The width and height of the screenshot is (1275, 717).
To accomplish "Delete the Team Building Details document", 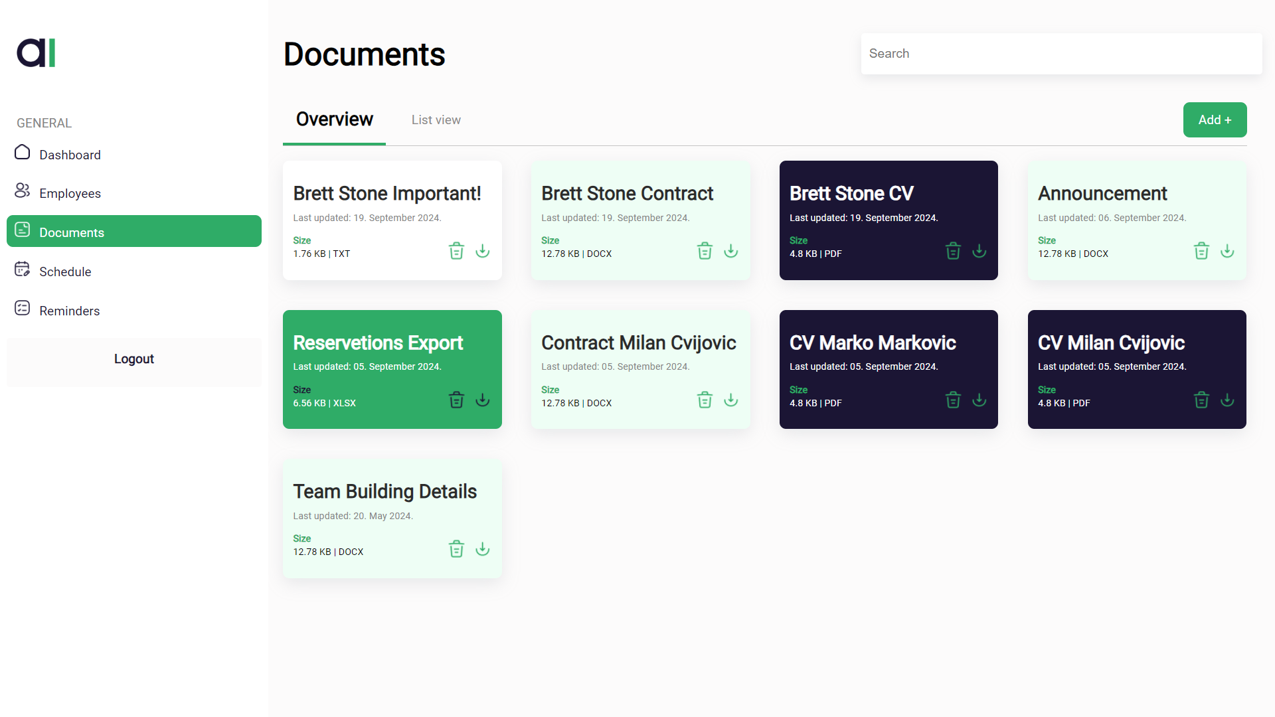I will (456, 549).
